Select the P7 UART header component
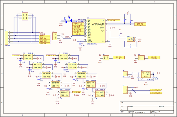Viewport: 177px width, 117px height. click(x=125, y=90)
